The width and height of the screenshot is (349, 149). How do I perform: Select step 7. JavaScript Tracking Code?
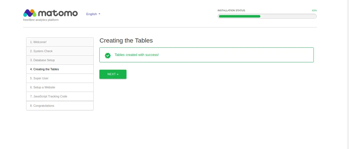pos(60,96)
